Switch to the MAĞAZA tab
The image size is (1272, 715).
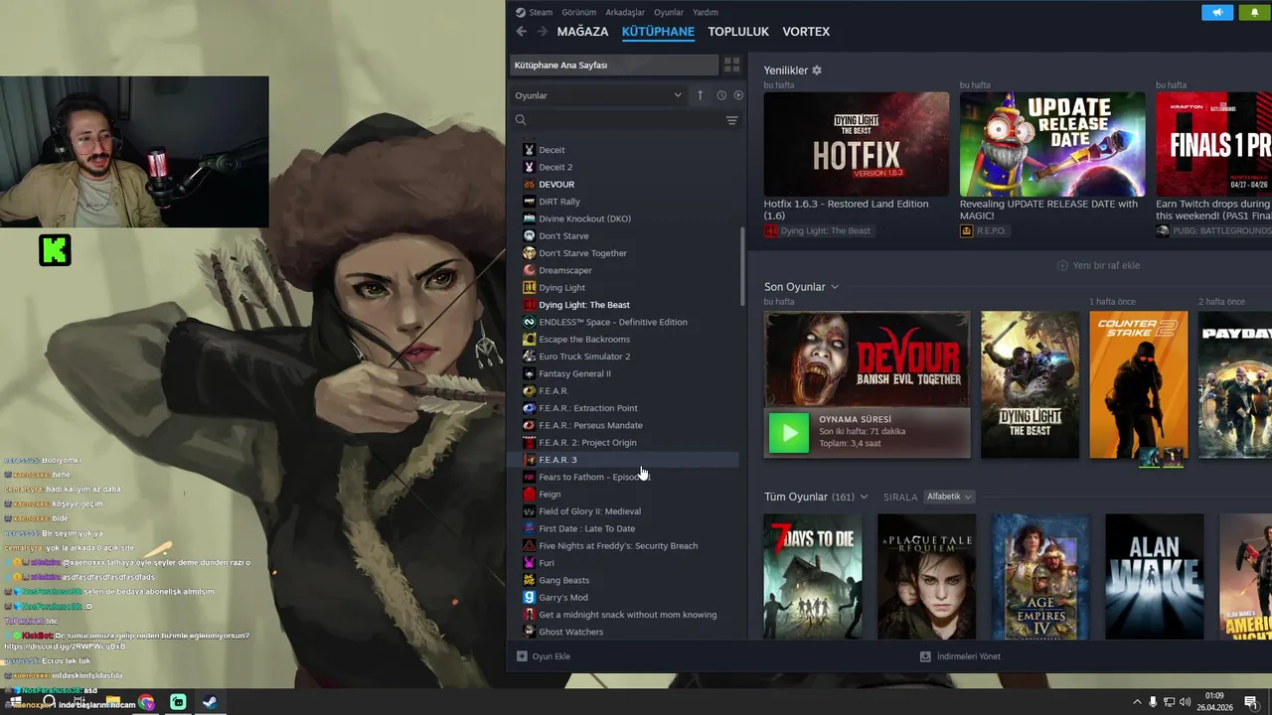[582, 32]
